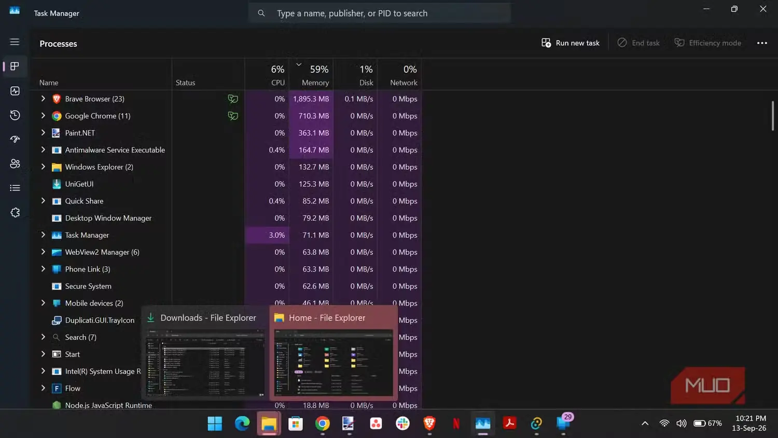Expand the Start process row
Screen dimensions: 778x438
(43, 354)
